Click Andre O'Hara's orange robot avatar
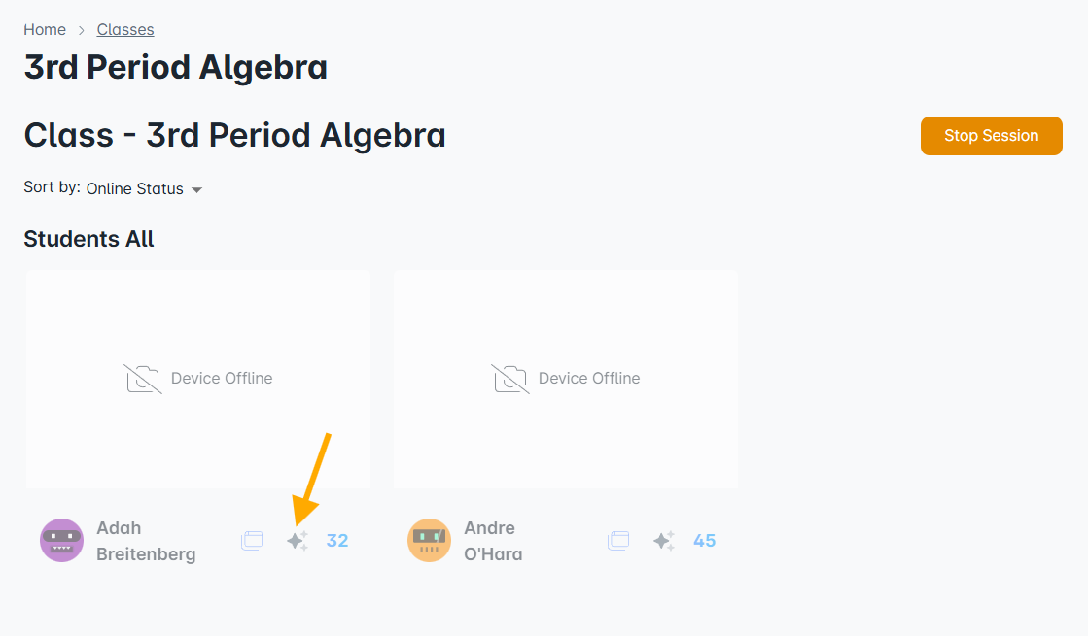The height and width of the screenshot is (636, 1088). click(429, 541)
